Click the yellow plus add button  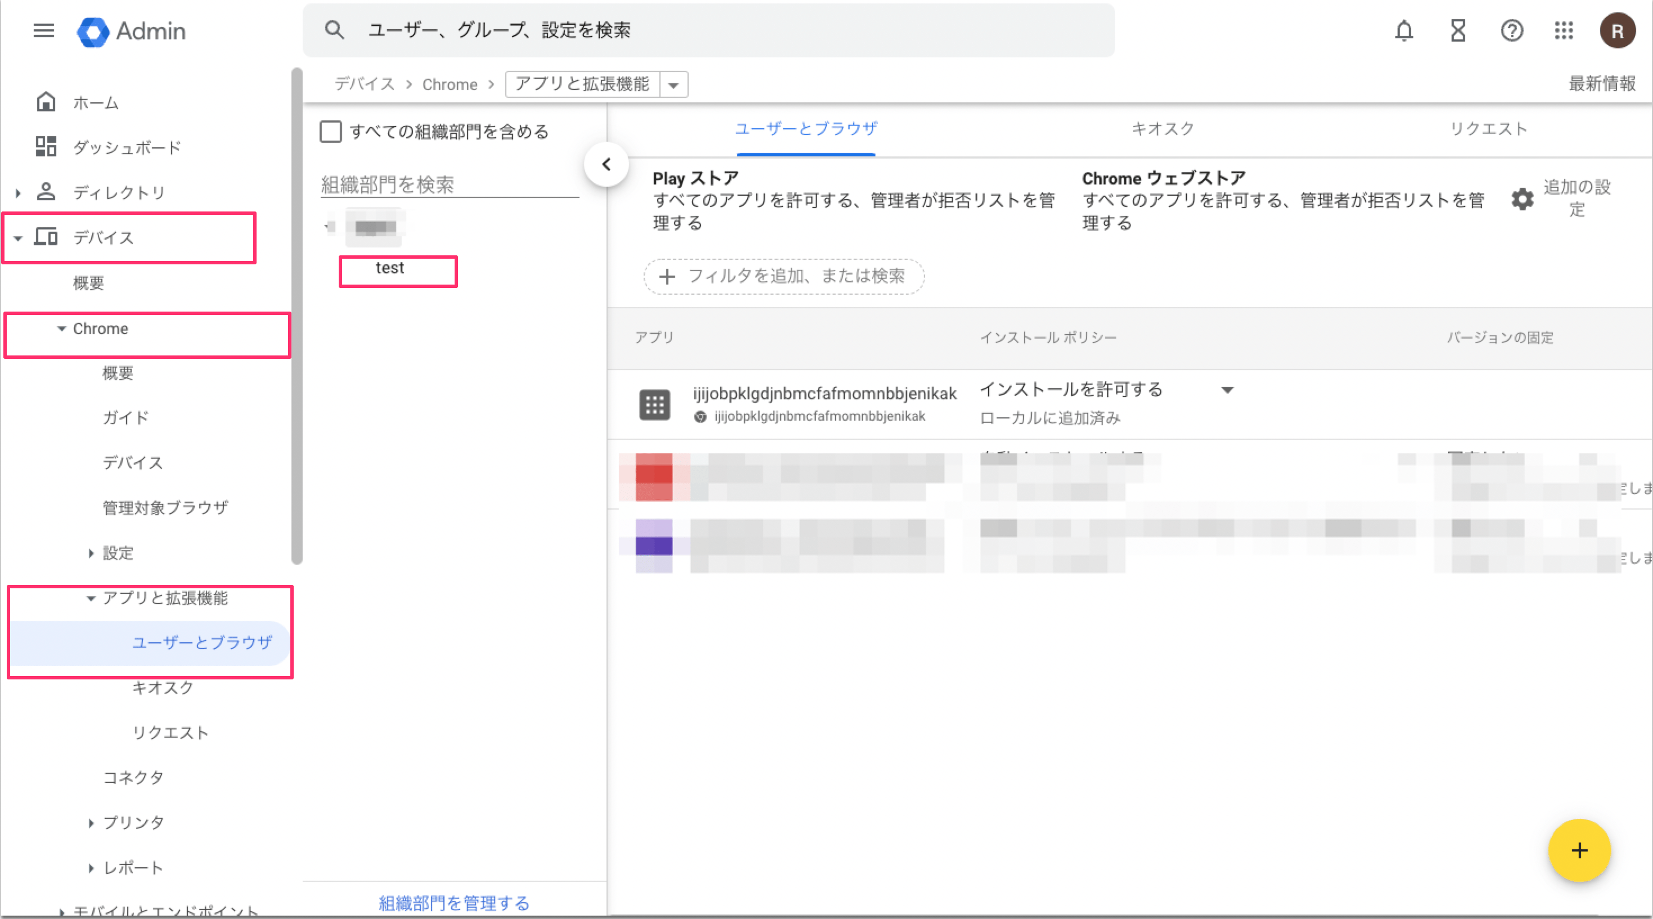(x=1579, y=850)
